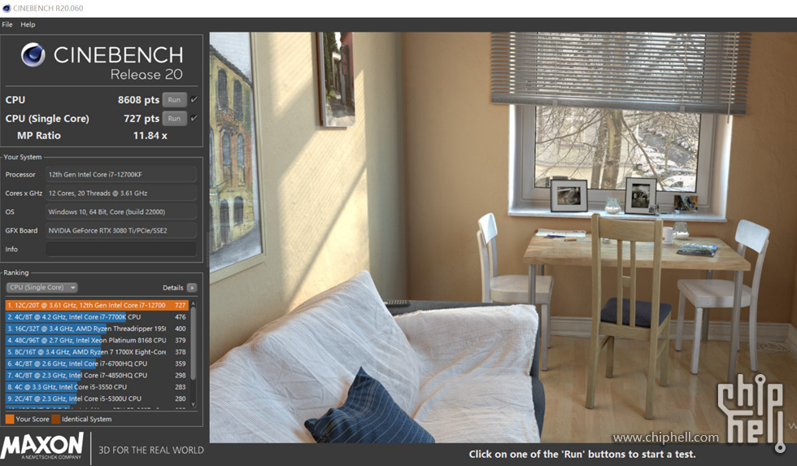Click the GFX Board field RTX 3080 Ti

tap(121, 230)
